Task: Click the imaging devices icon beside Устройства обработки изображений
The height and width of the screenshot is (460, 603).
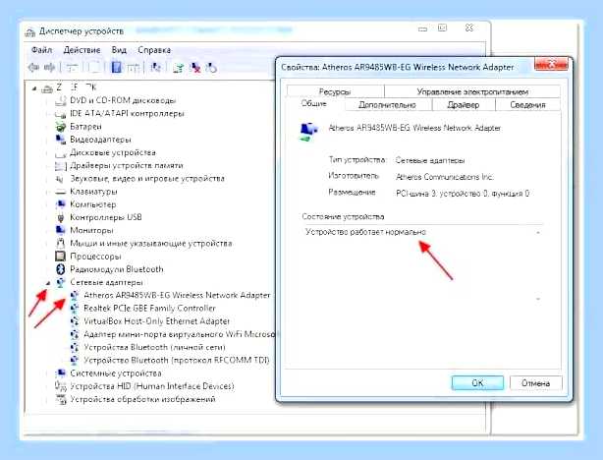Action: pos(60,399)
